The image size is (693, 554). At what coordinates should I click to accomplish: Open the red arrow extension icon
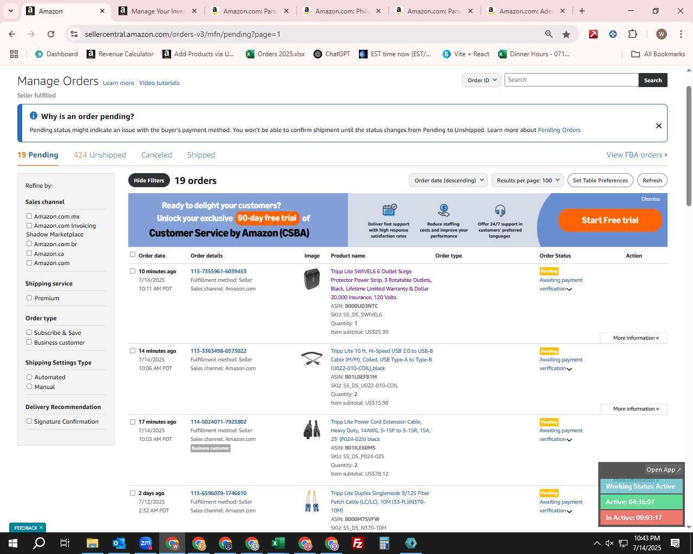(593, 34)
